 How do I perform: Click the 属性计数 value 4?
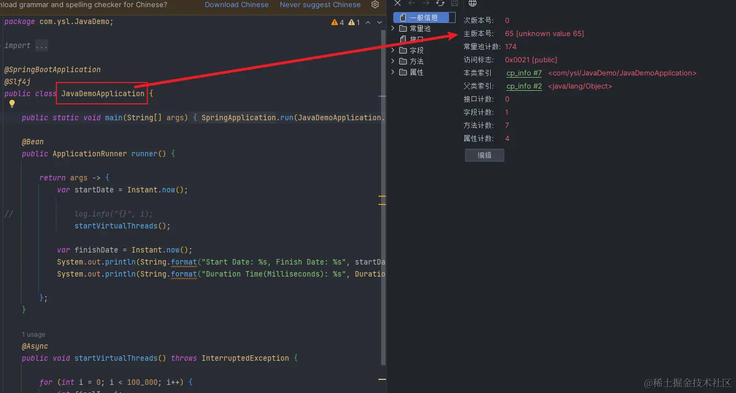[507, 138]
